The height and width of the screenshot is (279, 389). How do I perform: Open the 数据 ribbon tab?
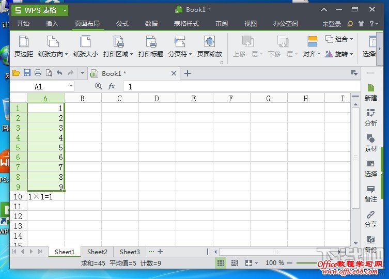coord(151,24)
